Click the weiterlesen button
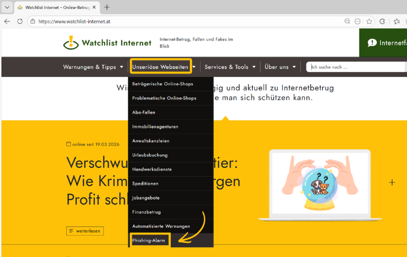407x257 pixels. (85, 230)
